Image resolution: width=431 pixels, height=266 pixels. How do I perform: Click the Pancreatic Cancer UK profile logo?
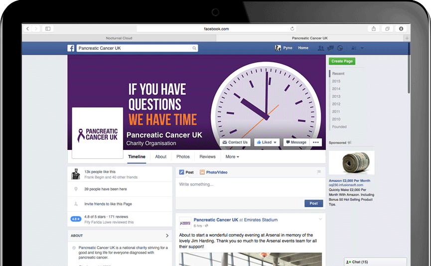point(98,133)
